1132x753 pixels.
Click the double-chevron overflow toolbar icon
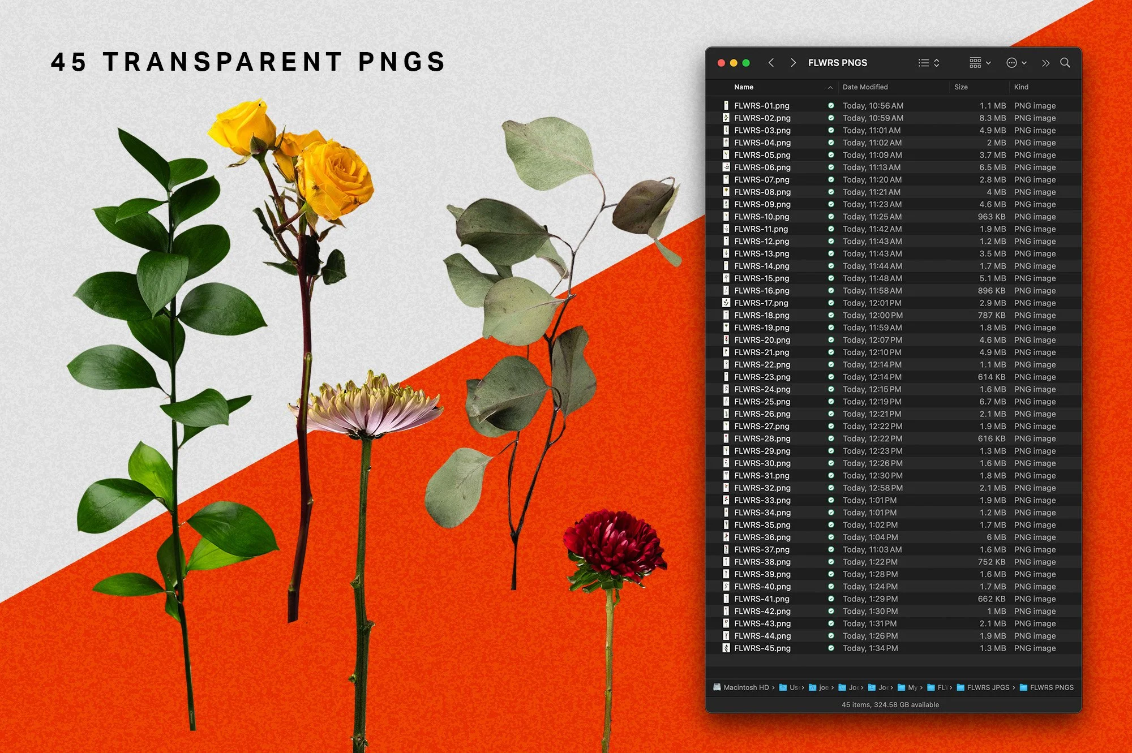tap(1046, 63)
